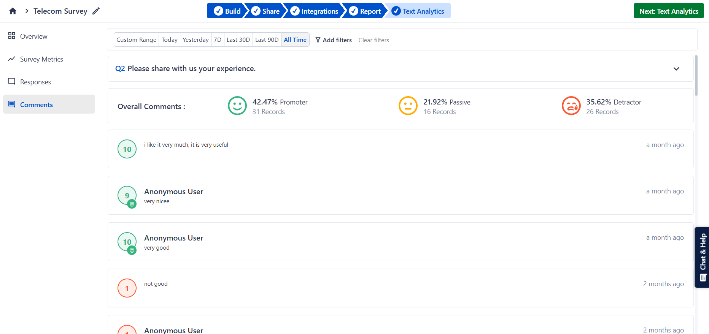The width and height of the screenshot is (709, 334).
Task: Click the Survey Metrics trend line icon
Action: [12, 59]
